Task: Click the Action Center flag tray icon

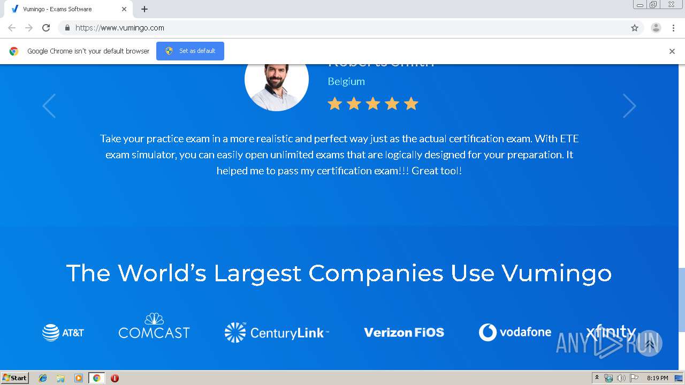Action: (634, 378)
